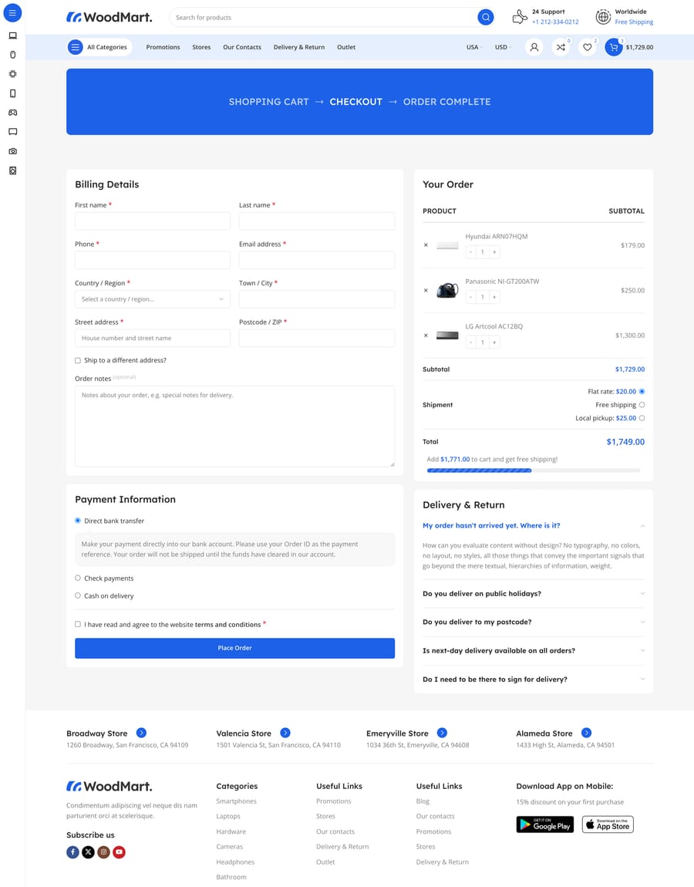Increase quantity of Hyundai ARN07HQM
Viewport: 694px width, 887px height.
click(x=494, y=251)
